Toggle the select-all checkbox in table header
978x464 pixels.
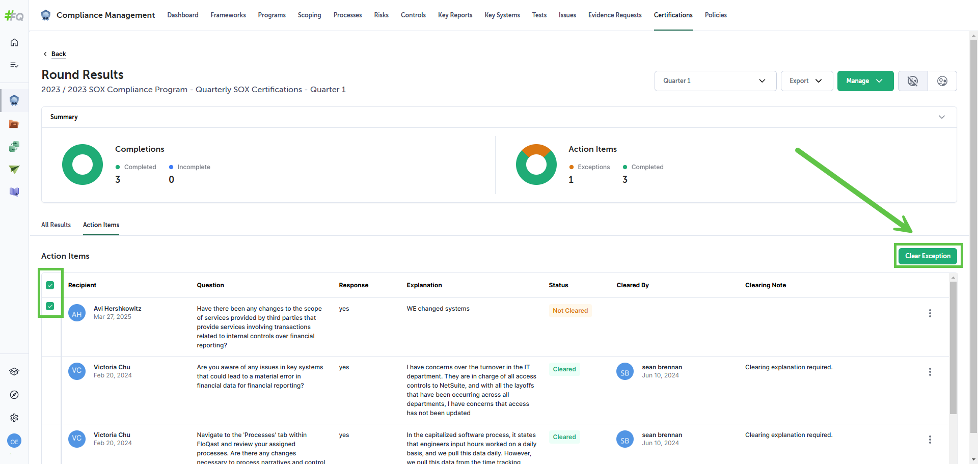50,285
